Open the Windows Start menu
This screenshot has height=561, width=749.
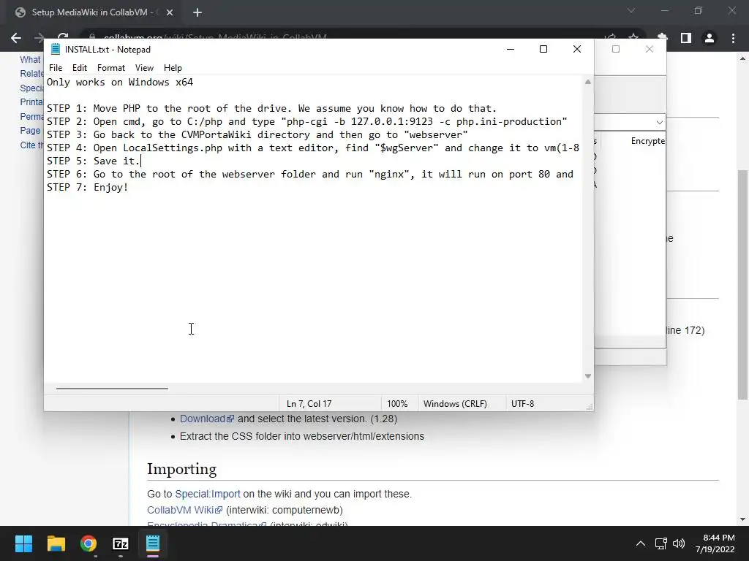point(23,543)
